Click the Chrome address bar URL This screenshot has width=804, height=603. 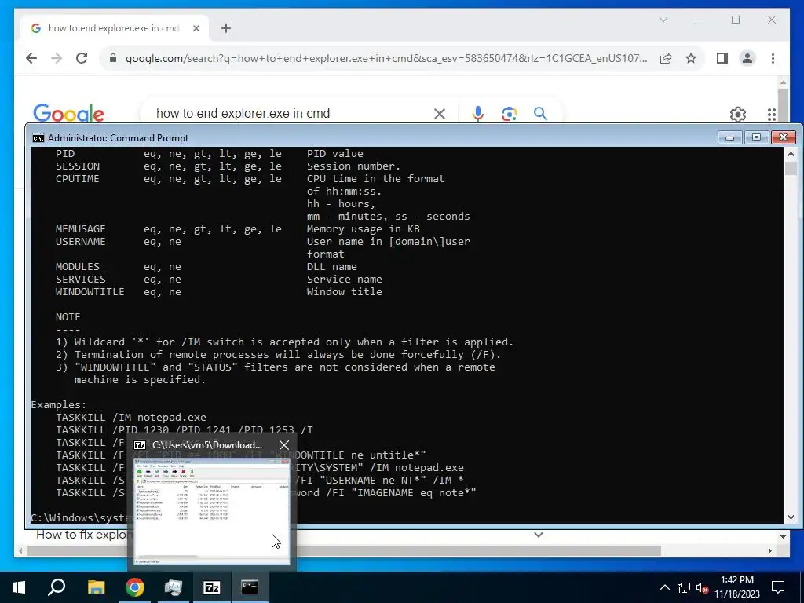[x=386, y=58]
